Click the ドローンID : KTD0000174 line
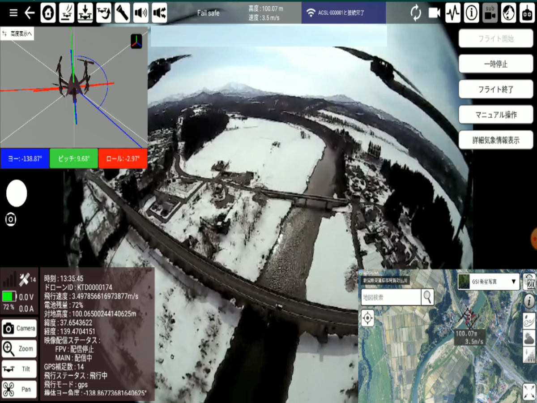 78,287
